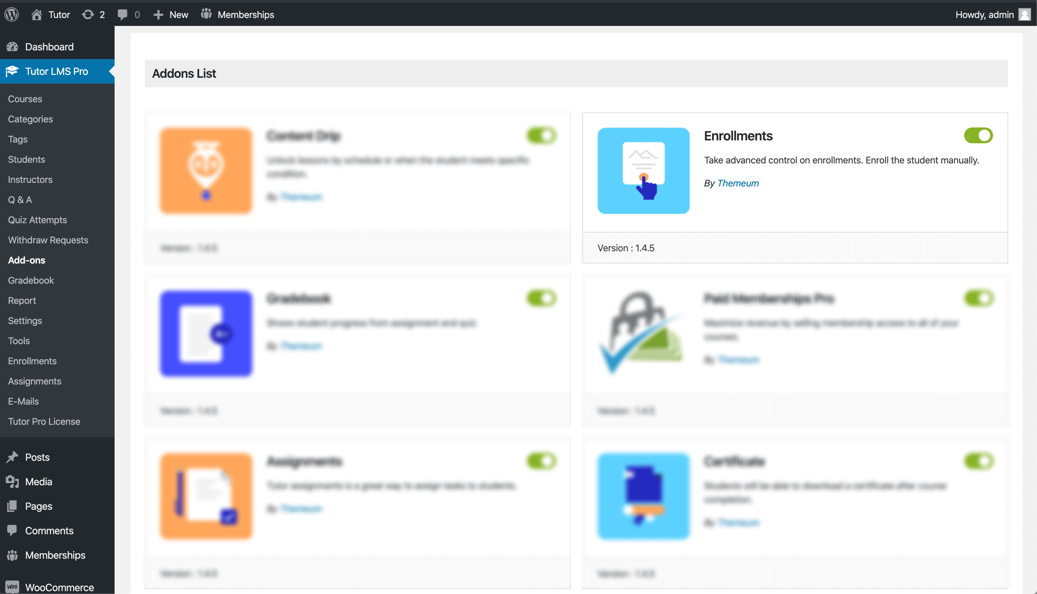Toggle the Certificate addon switch
The image size is (1037, 594).
pos(978,461)
